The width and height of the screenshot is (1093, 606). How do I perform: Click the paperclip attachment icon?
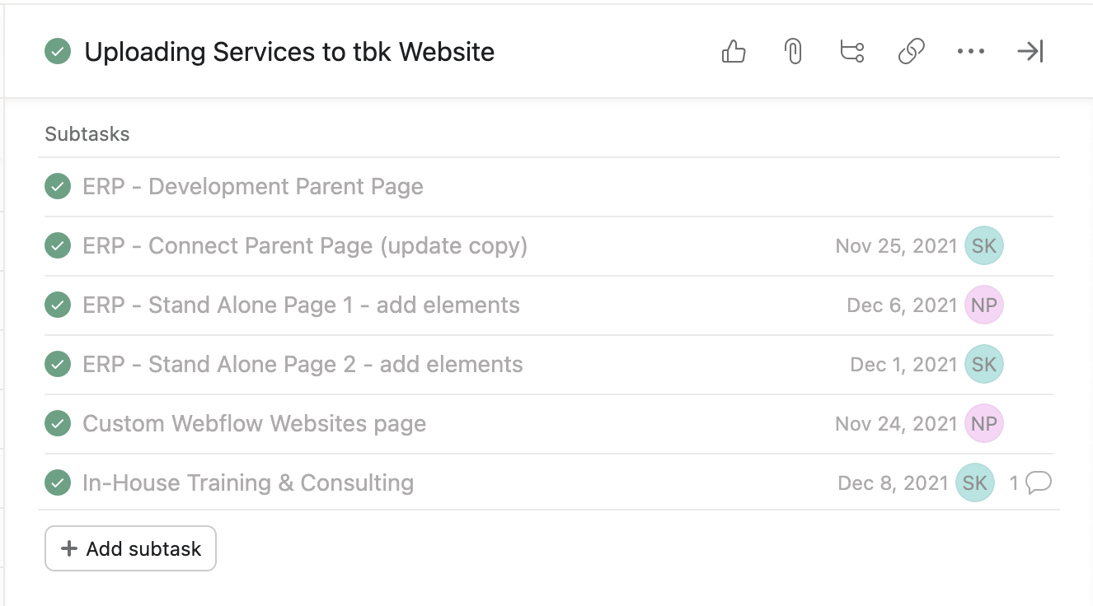pyautogui.click(x=793, y=52)
